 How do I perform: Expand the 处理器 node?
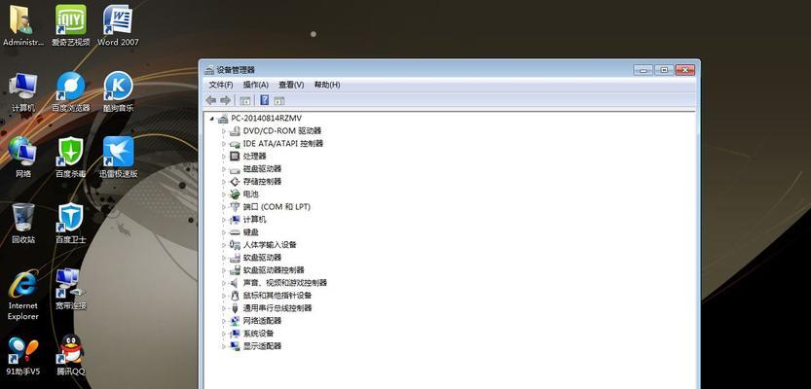[x=224, y=157]
